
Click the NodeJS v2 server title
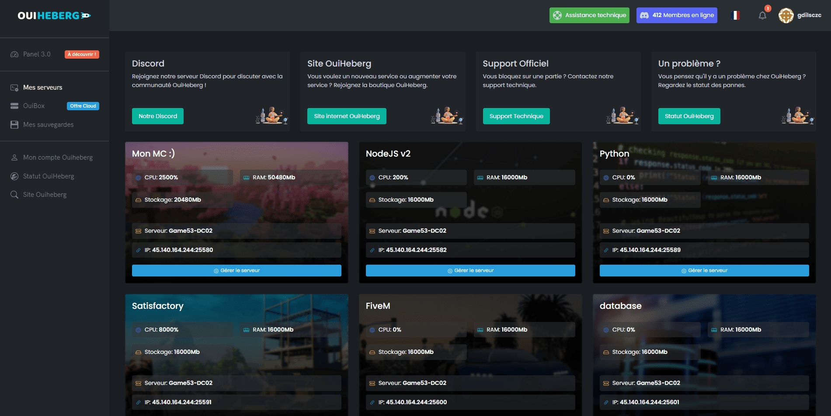point(388,154)
